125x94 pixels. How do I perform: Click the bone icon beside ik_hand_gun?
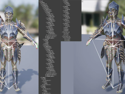(64, 38)
